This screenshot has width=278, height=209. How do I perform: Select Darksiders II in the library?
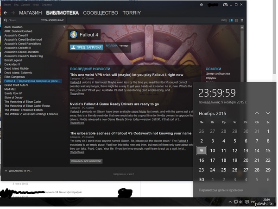[12, 64]
